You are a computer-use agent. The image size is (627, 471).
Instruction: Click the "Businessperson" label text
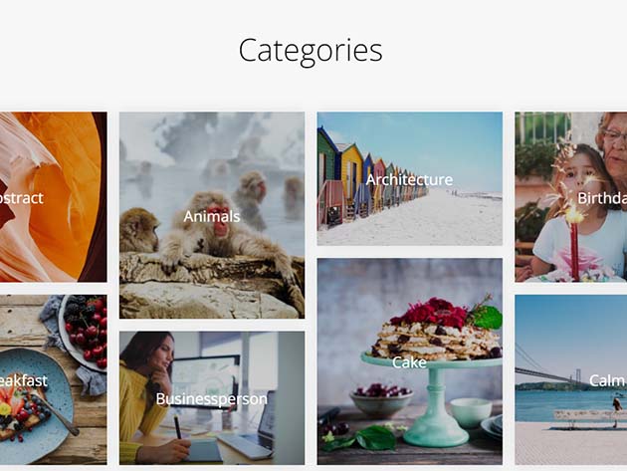(212, 399)
